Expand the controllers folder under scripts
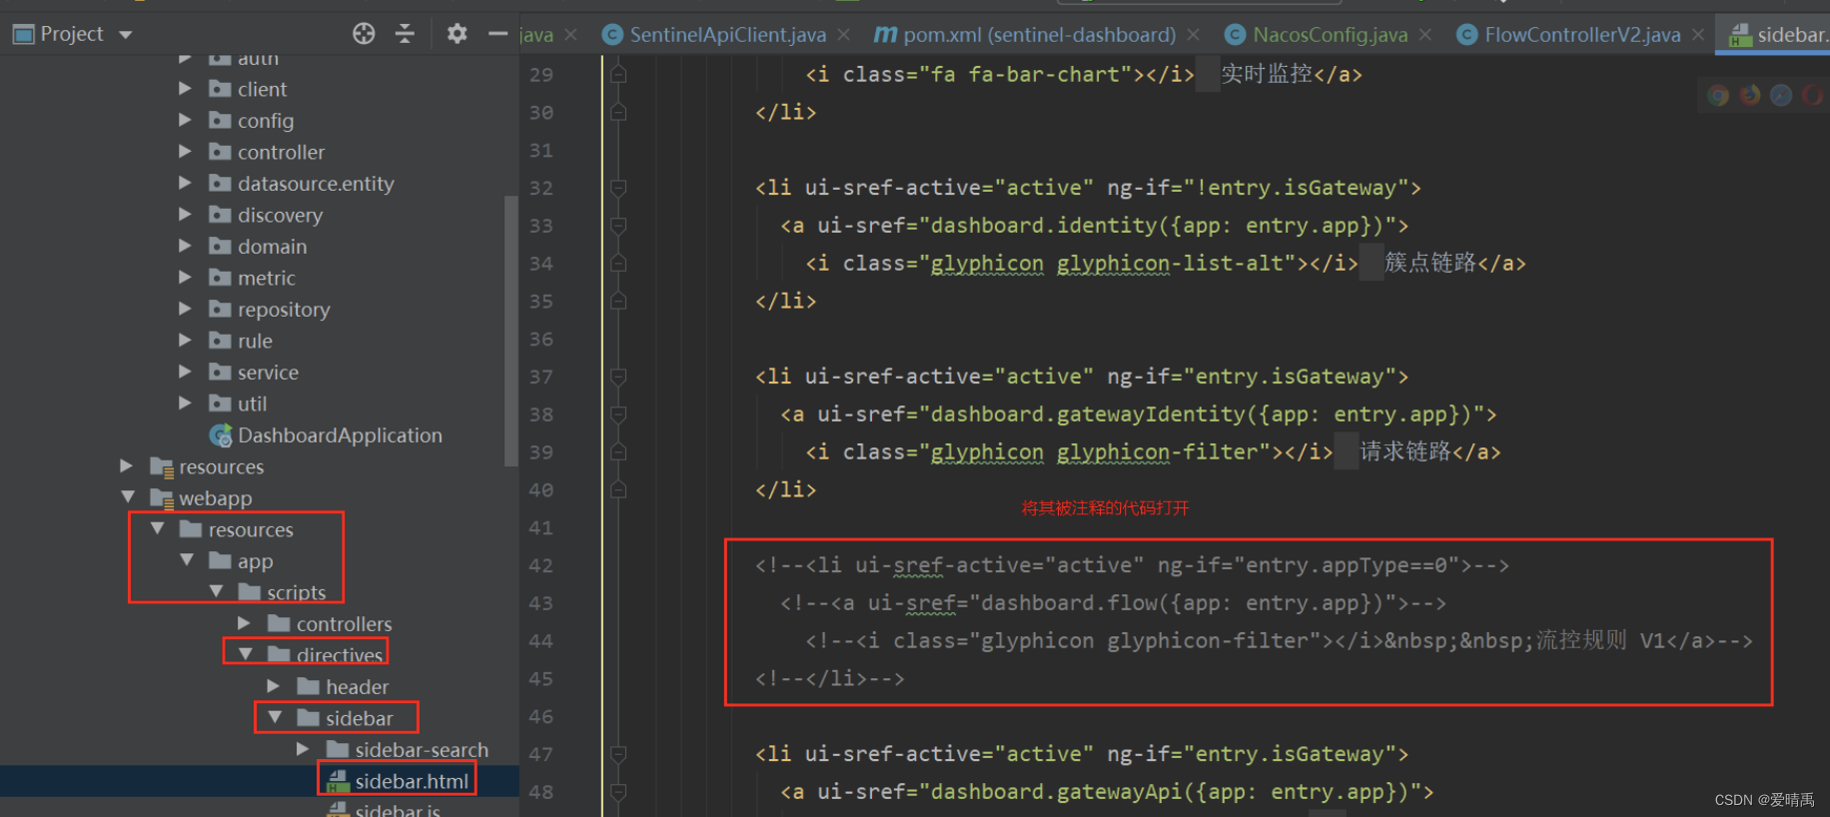This screenshot has height=817, width=1830. click(x=244, y=623)
